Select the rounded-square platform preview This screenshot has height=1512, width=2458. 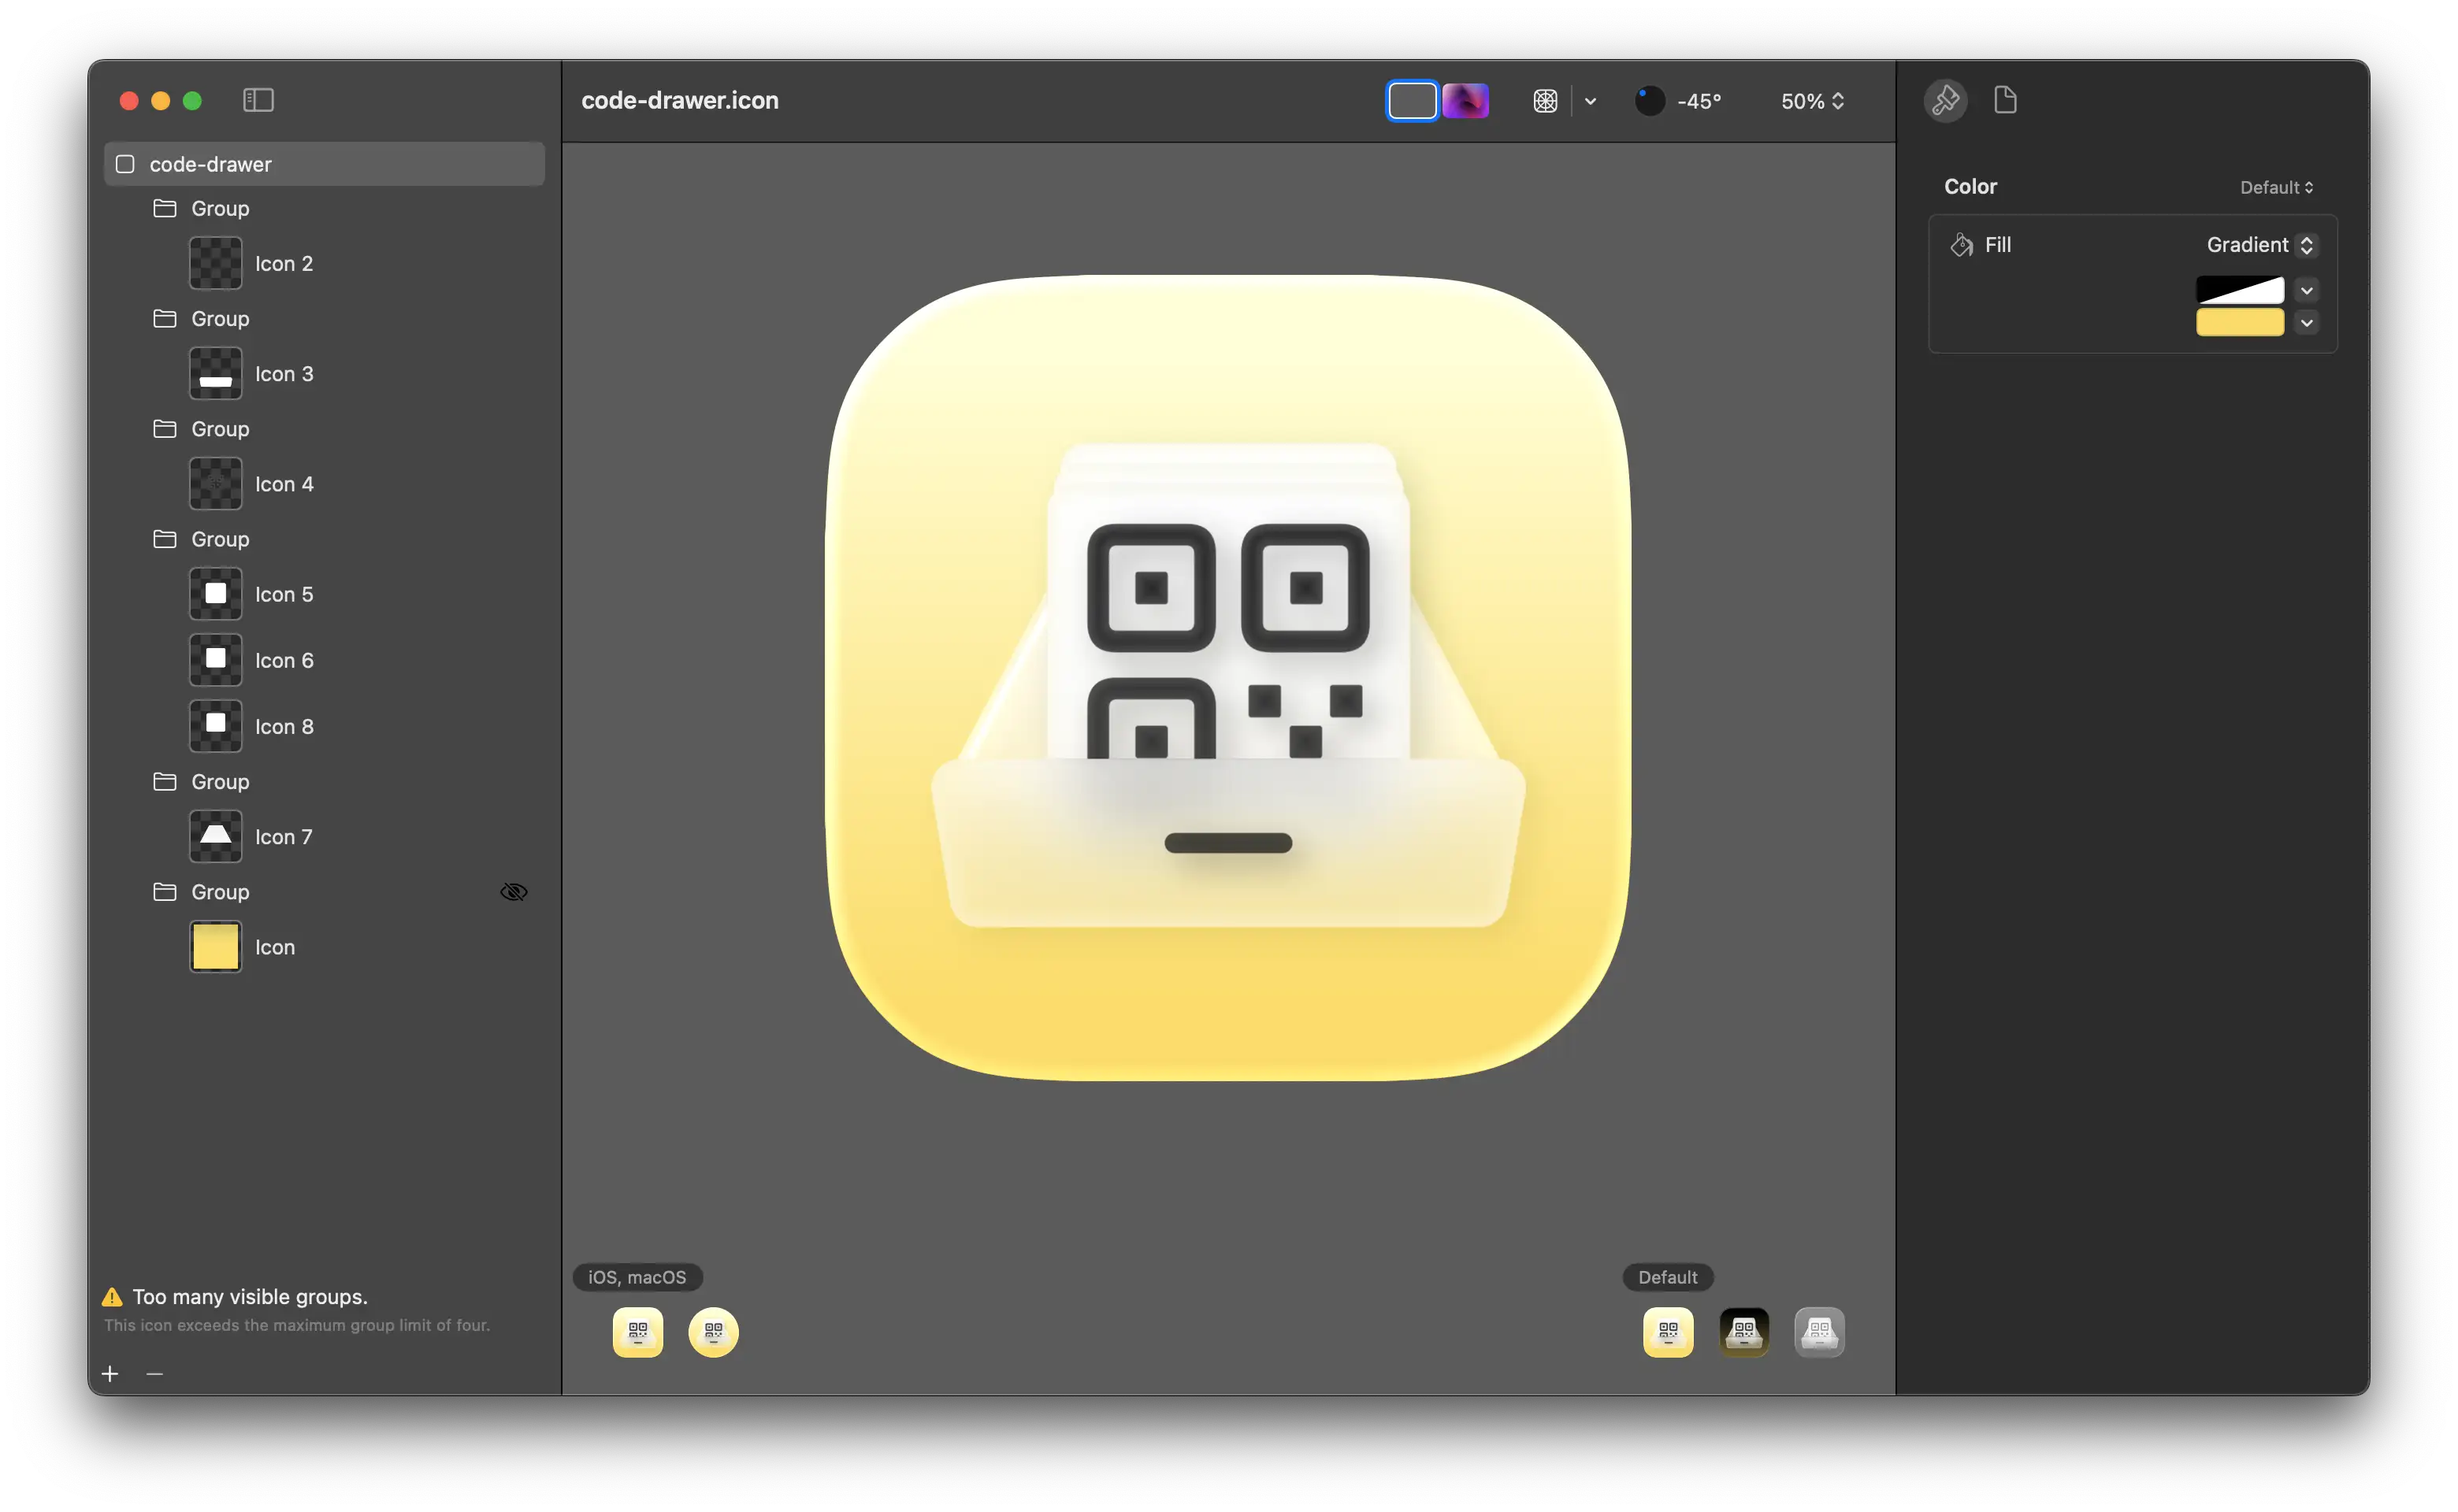tap(638, 1332)
